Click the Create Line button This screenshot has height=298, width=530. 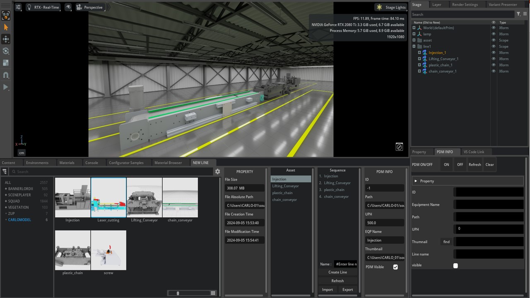[337, 272]
